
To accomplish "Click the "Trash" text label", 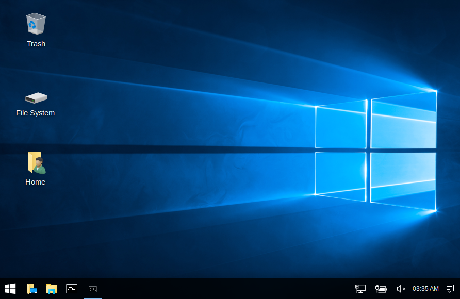I will pos(36,44).
